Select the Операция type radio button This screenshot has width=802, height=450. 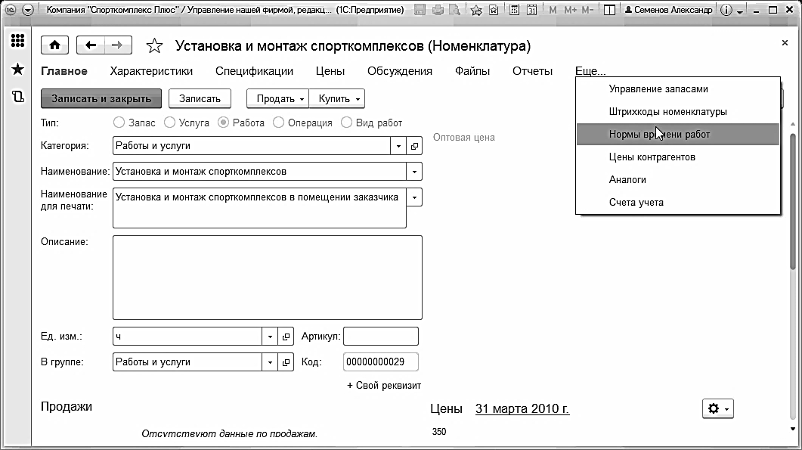point(279,123)
